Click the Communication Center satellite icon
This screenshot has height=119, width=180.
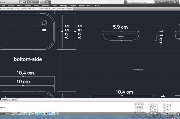[166, 2]
